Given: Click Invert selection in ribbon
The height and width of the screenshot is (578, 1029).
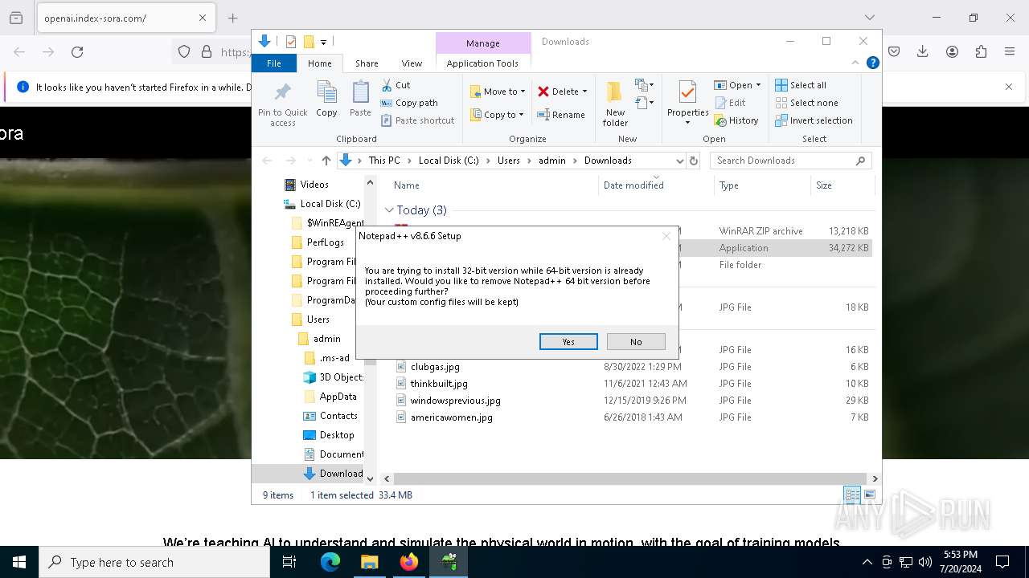Looking at the screenshot, I should pos(814,120).
